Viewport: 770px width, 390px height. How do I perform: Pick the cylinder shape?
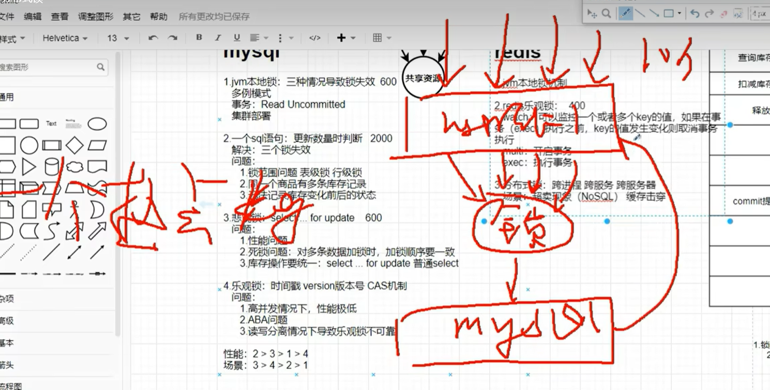(52, 167)
